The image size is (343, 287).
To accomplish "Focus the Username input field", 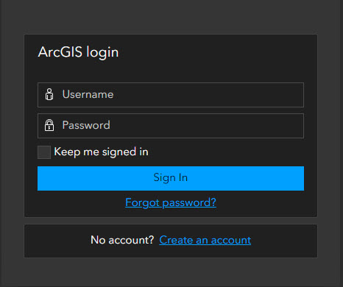I will coord(171,95).
